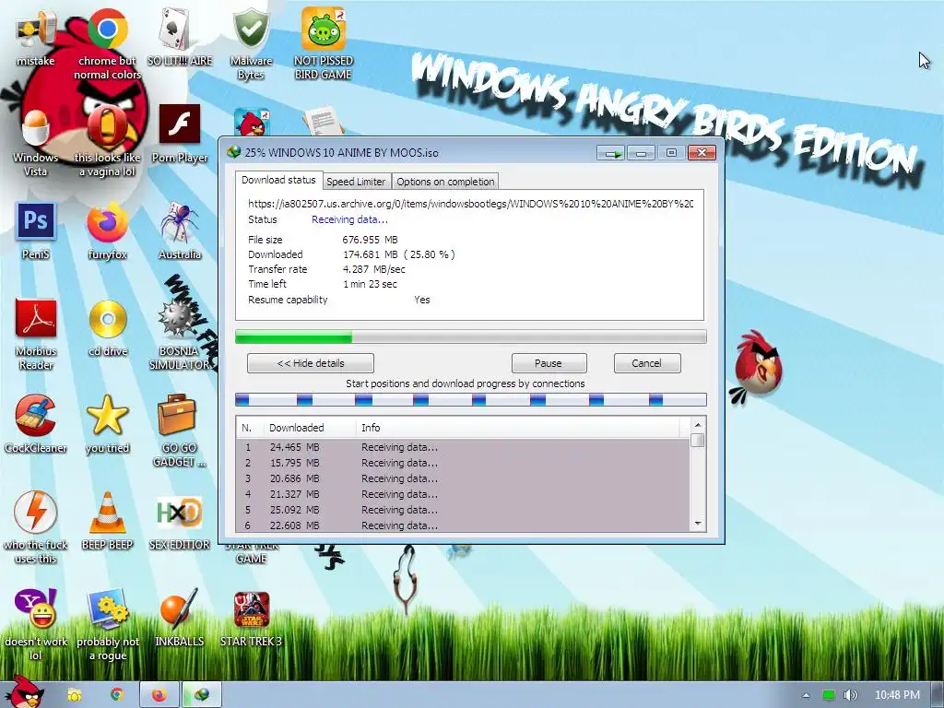
Task: Open the taskbar yellow-flower folder icon
Action: tap(75, 695)
